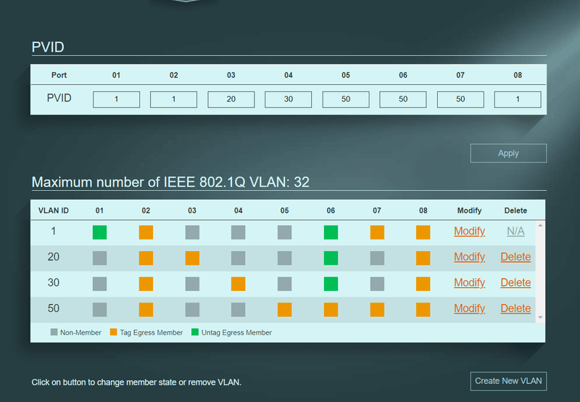
Task: Toggle VLAN 20 port 08 orange square
Action: 423,258
